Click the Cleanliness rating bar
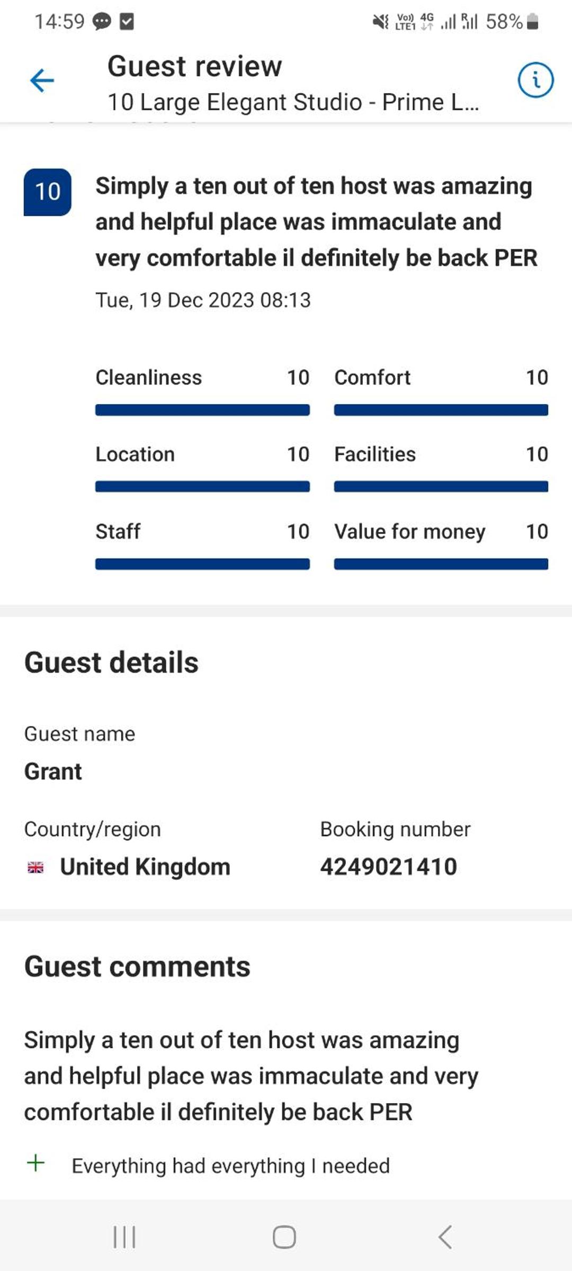 coord(202,410)
